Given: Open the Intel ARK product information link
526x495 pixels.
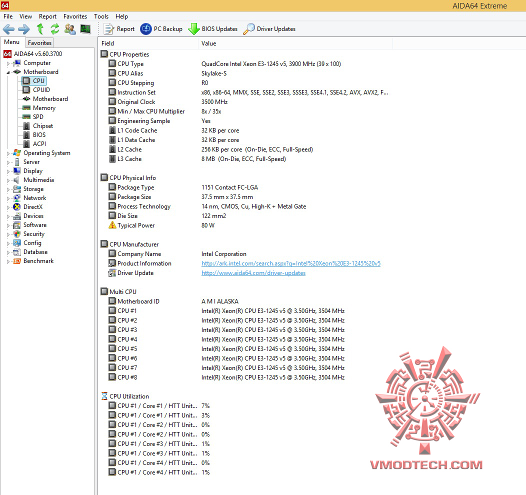Looking at the screenshot, I should (x=291, y=263).
